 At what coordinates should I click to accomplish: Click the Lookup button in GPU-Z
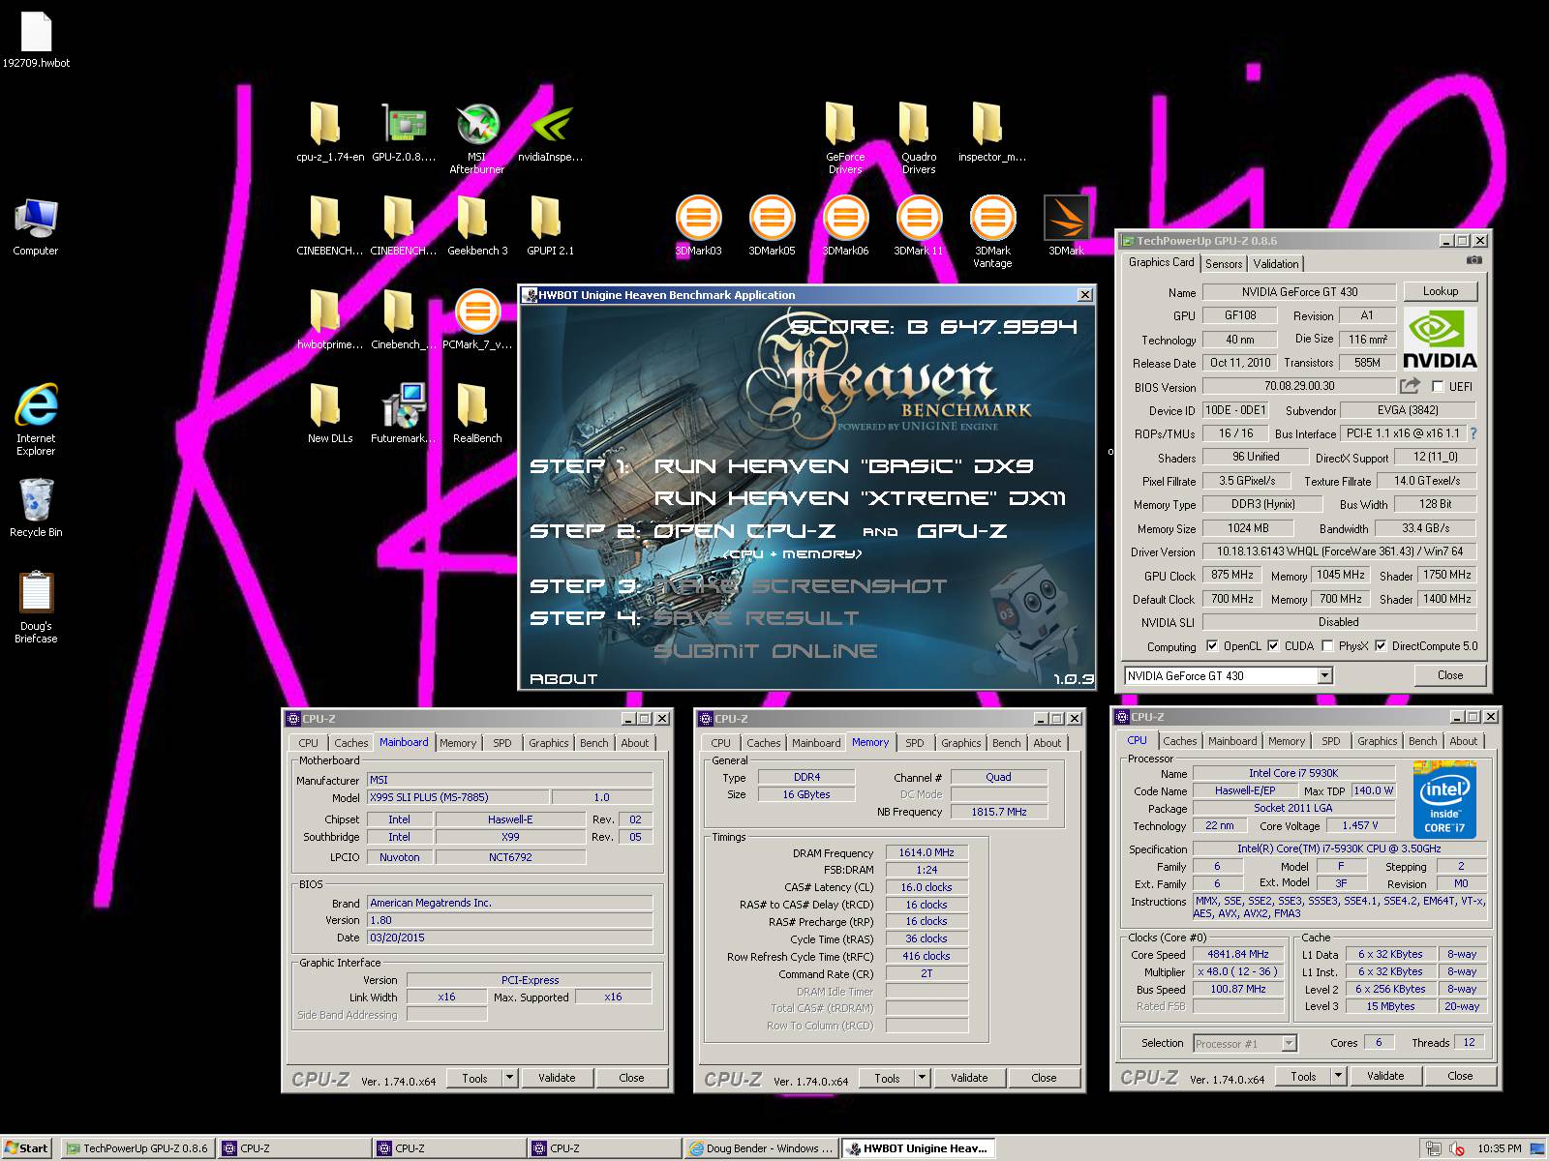1440,290
